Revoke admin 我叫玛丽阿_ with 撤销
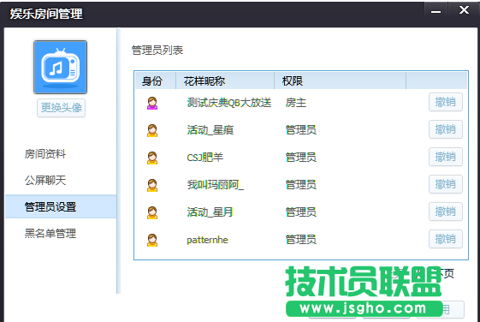Screen dimensions: 480x322 coord(446,184)
